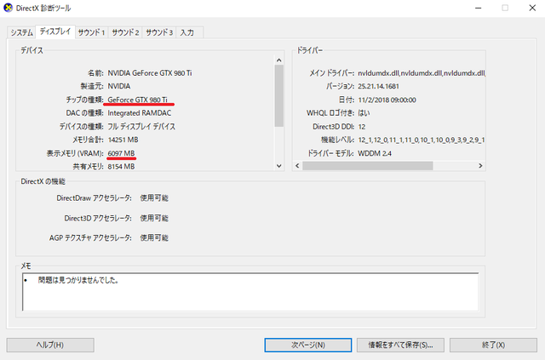Image resolution: width=545 pixels, height=360 pixels.
Task: Click VRAM value 6097 MB
Action: click(121, 153)
